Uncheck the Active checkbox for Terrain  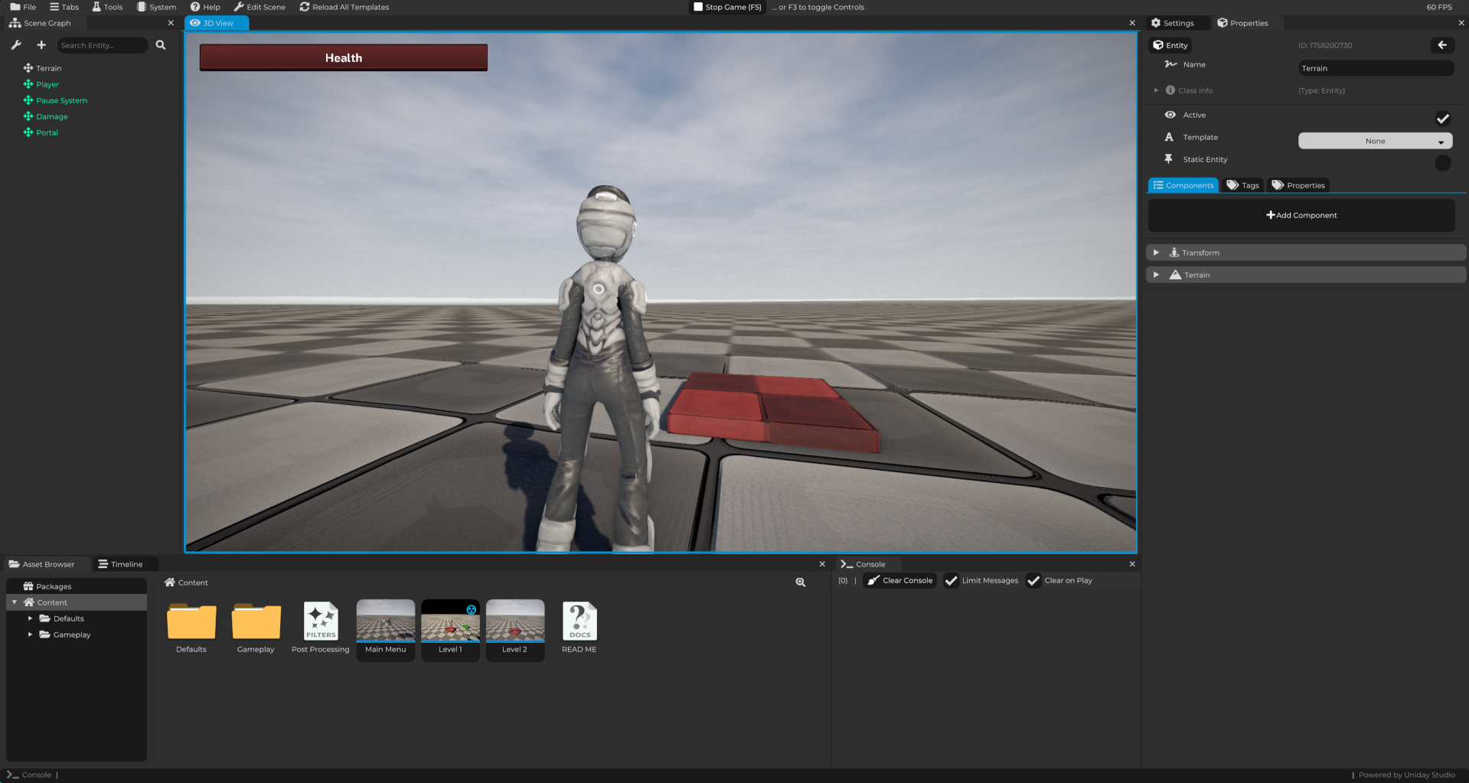tap(1444, 119)
